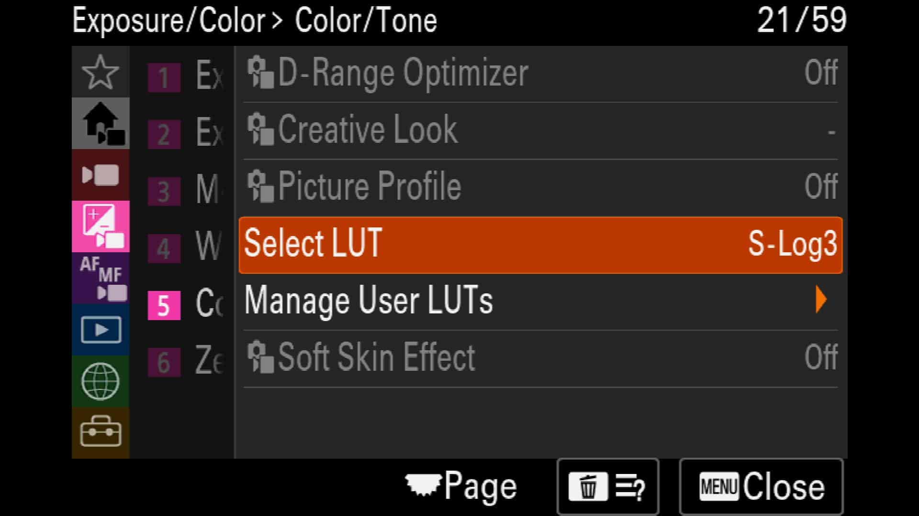This screenshot has height=516, width=919.
Task: Expand Manage User LUTs arrow
Action: point(541,301)
